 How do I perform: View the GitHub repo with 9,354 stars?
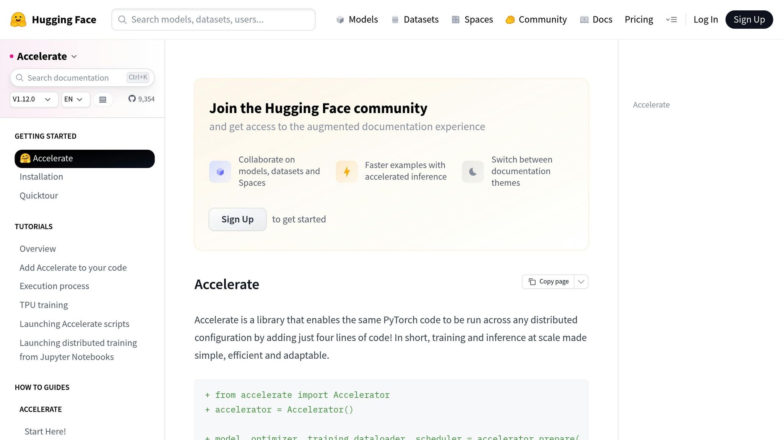coord(141,99)
